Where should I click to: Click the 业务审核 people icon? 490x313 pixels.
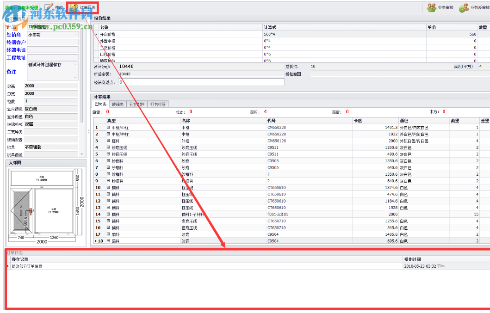tap(432, 7)
